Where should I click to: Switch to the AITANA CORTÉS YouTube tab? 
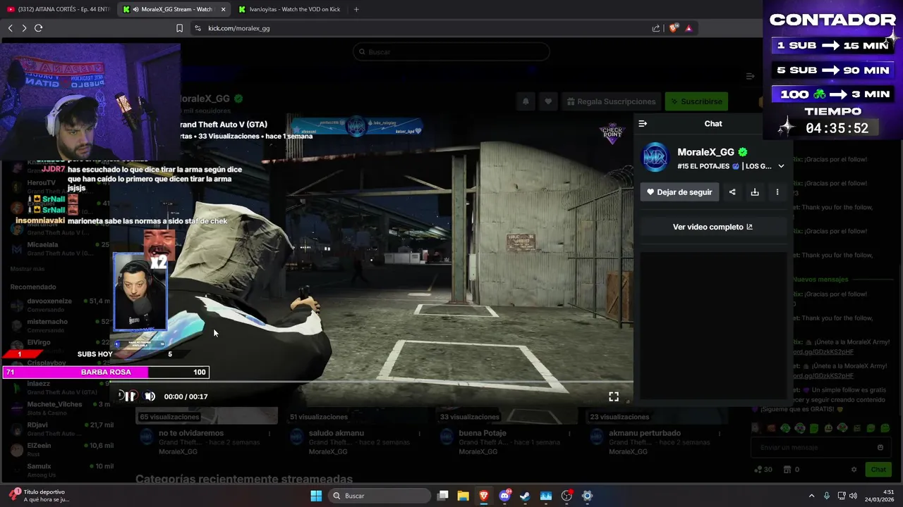(x=58, y=9)
